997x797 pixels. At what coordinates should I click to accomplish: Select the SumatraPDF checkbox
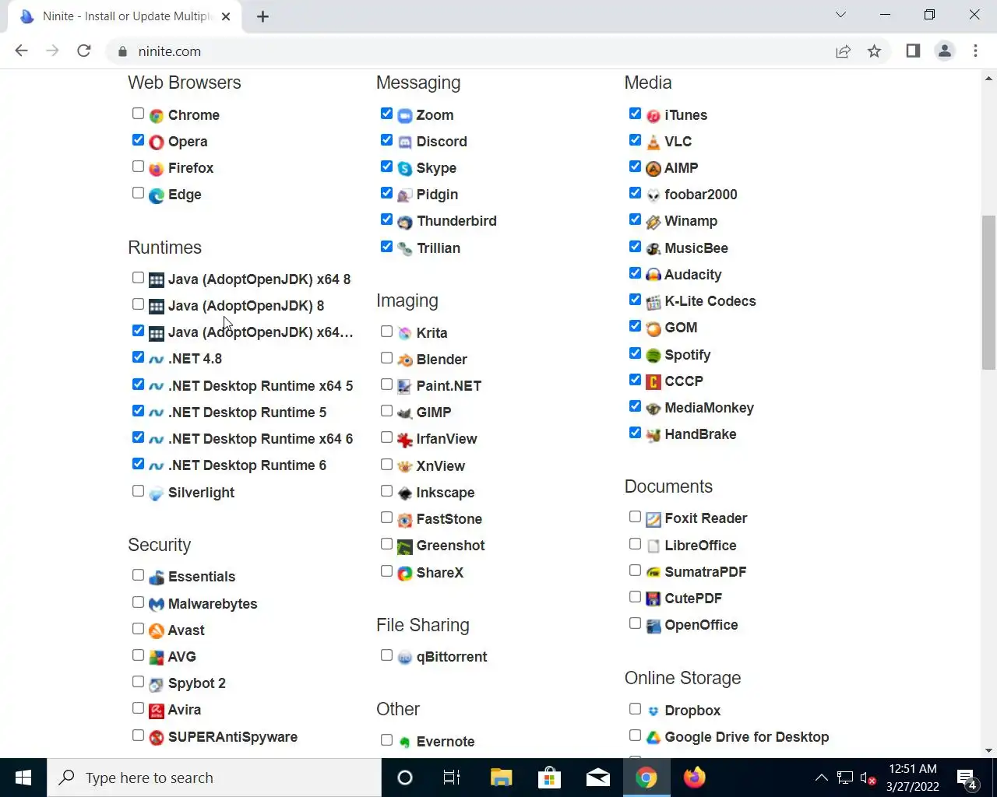635,571
